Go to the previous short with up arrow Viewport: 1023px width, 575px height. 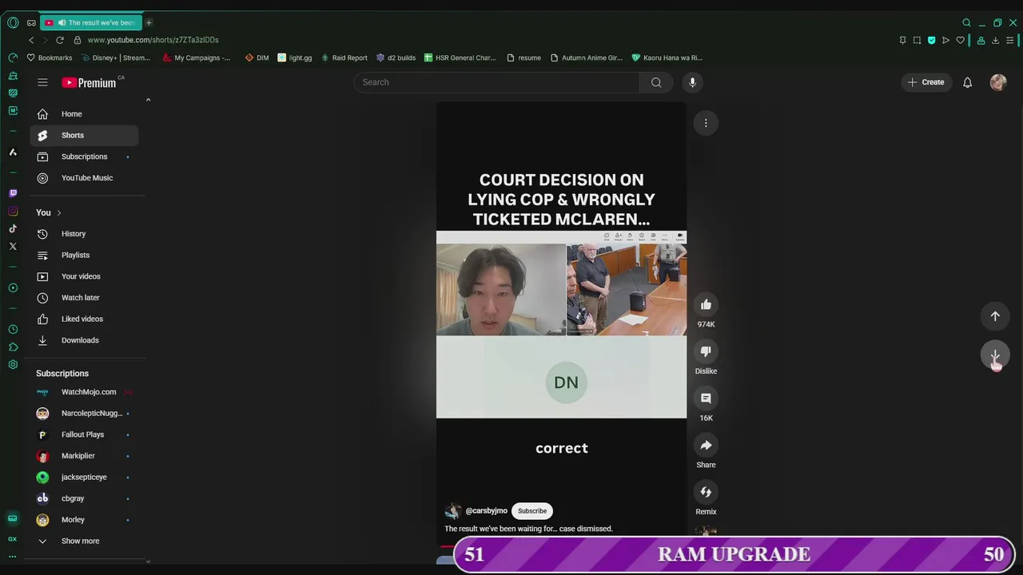click(x=995, y=316)
